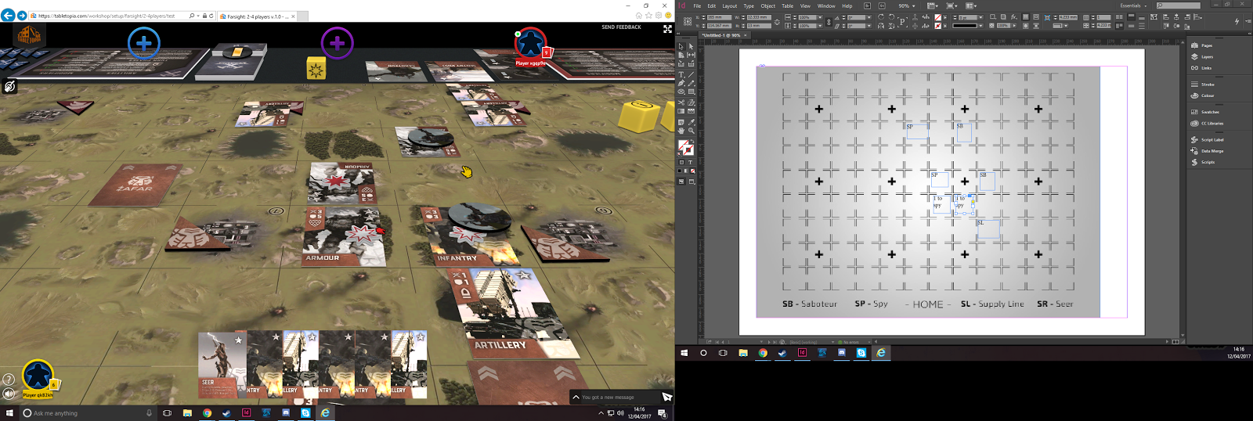Toggle the camera mode icon on left
The width and height of the screenshot is (1253, 421).
9,86
